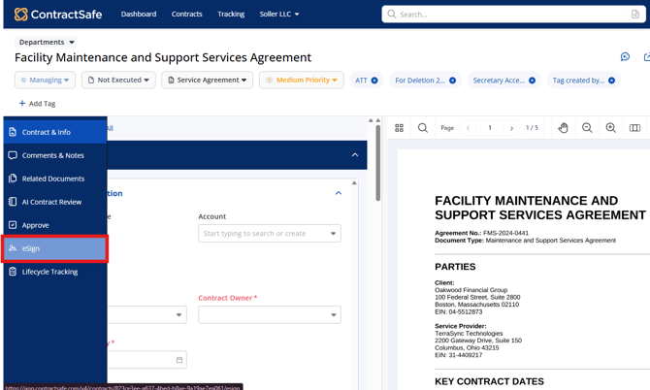Open the eSign section
This screenshot has height=390, width=650.
pyautogui.click(x=55, y=248)
